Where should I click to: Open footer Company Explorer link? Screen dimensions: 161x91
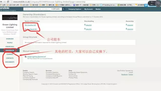coord(29,78)
